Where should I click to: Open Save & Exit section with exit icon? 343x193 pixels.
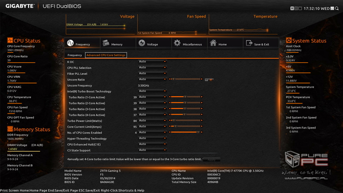[261, 43]
